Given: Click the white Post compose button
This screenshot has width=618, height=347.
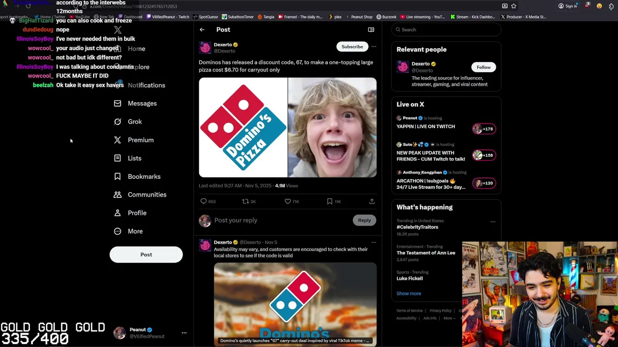Looking at the screenshot, I should click(146, 254).
